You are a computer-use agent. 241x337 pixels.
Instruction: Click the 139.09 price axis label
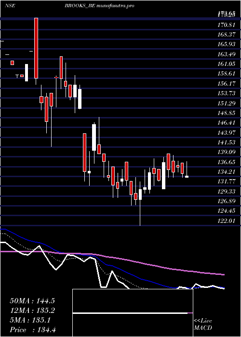[x=226, y=152]
